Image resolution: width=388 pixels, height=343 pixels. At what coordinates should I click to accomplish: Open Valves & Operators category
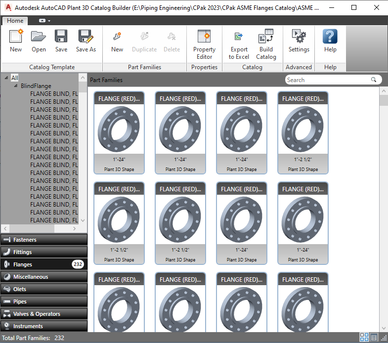point(44,314)
